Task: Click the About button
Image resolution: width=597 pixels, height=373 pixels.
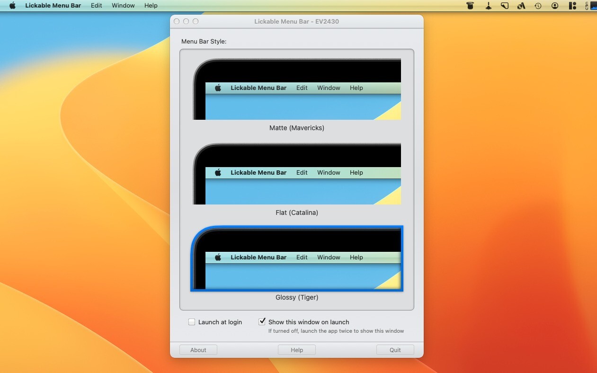Action: (x=198, y=350)
